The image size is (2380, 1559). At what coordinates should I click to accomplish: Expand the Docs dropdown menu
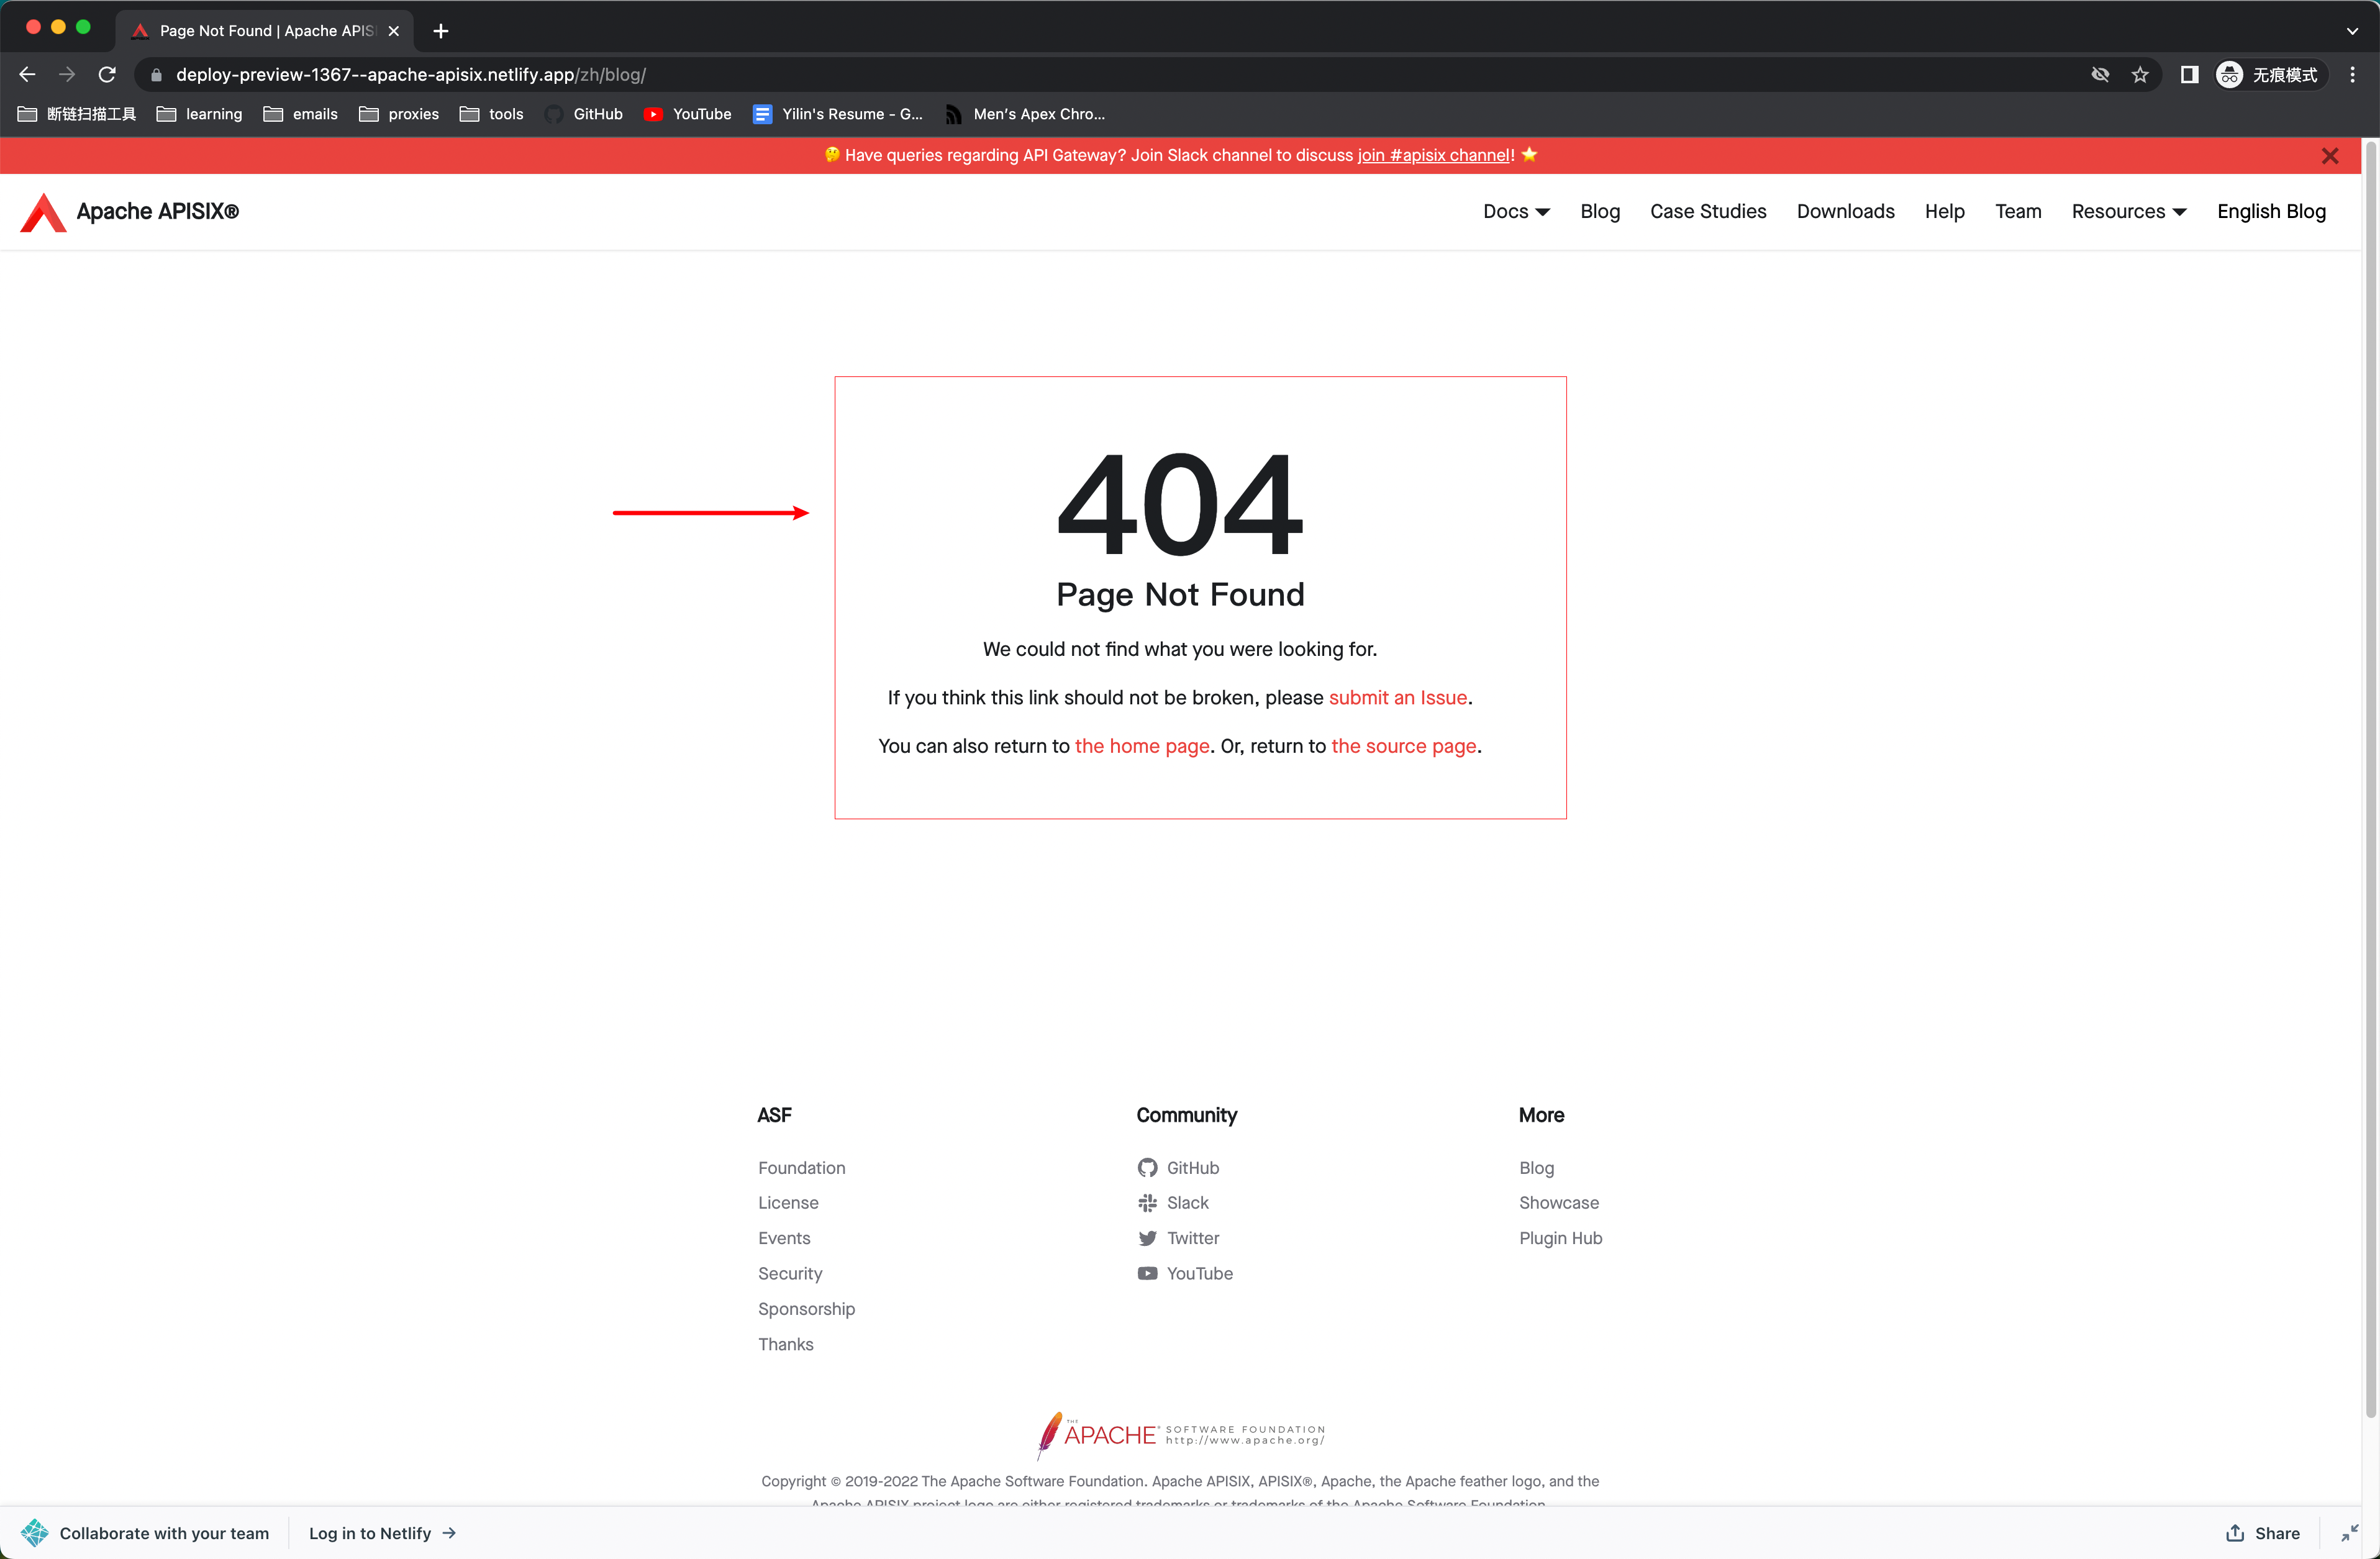pyautogui.click(x=1515, y=212)
